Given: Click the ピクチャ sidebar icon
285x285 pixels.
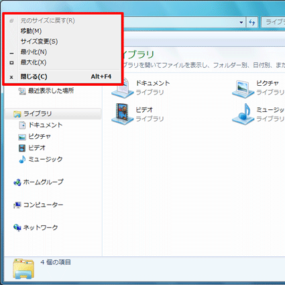Looking at the screenshot, I should [x=22, y=137].
